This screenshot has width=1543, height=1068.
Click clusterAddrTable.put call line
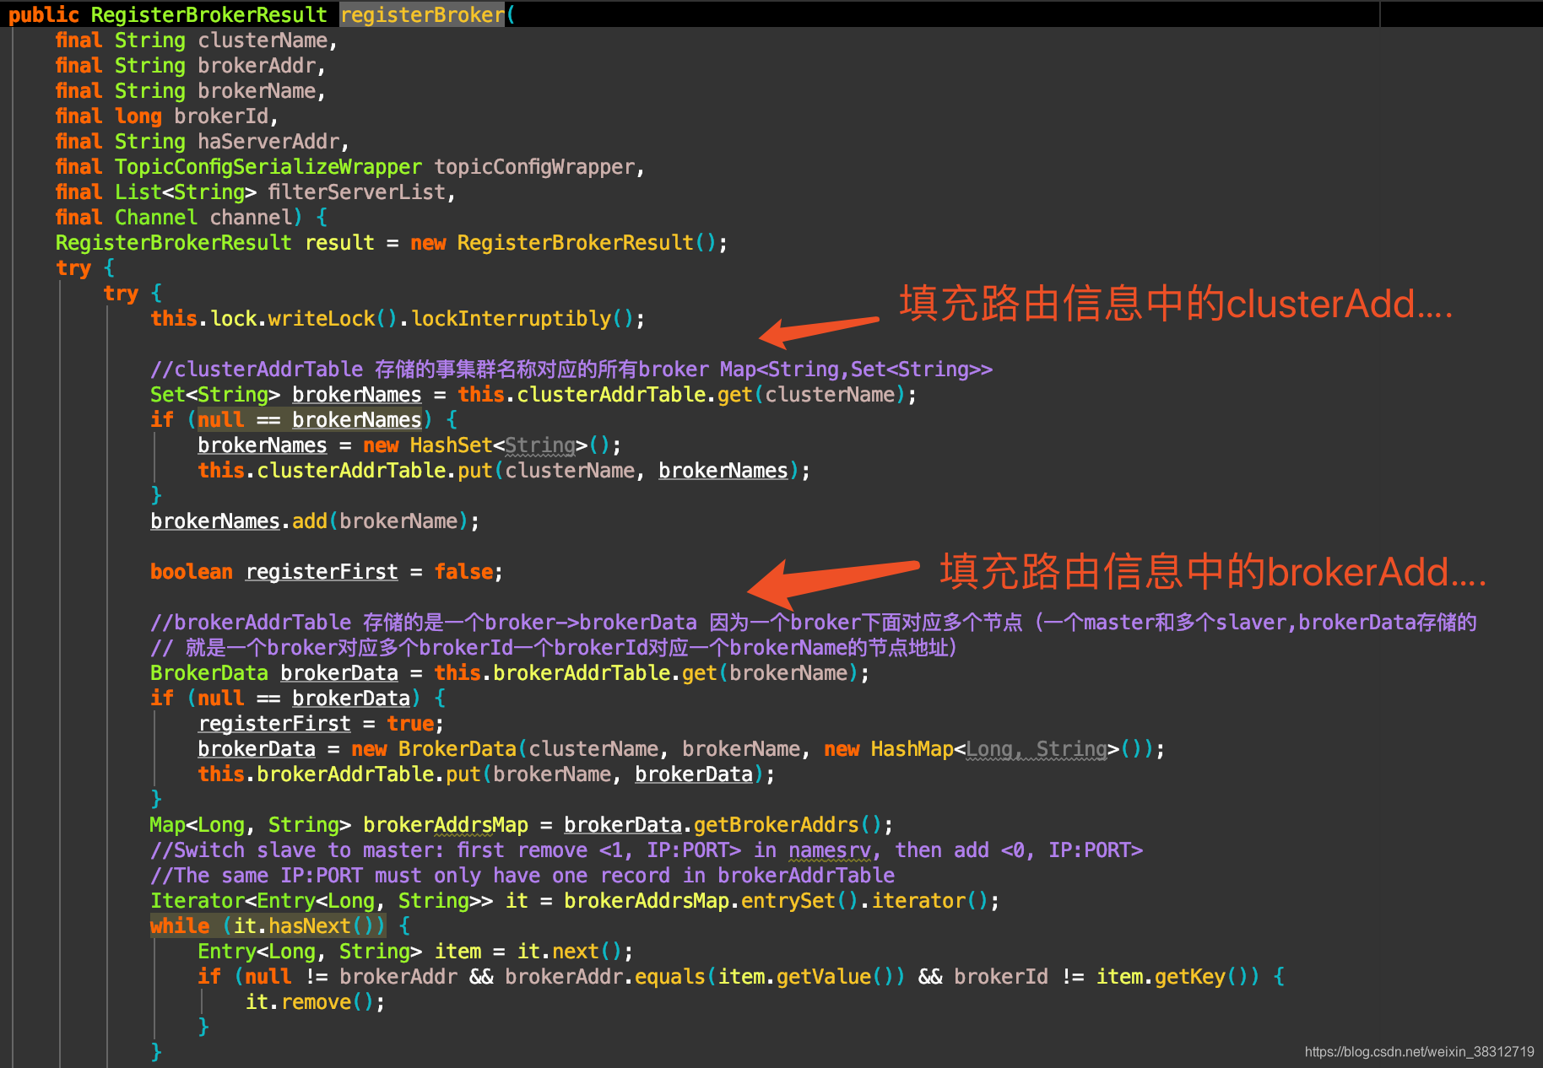click(x=504, y=470)
